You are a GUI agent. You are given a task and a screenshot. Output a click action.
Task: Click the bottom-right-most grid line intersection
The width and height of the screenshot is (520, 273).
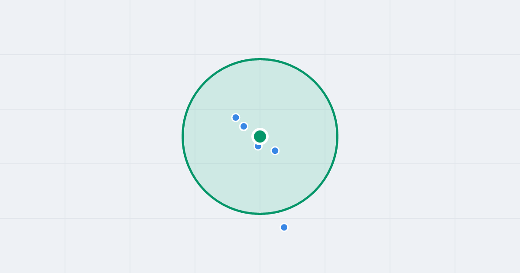click(x=455, y=218)
